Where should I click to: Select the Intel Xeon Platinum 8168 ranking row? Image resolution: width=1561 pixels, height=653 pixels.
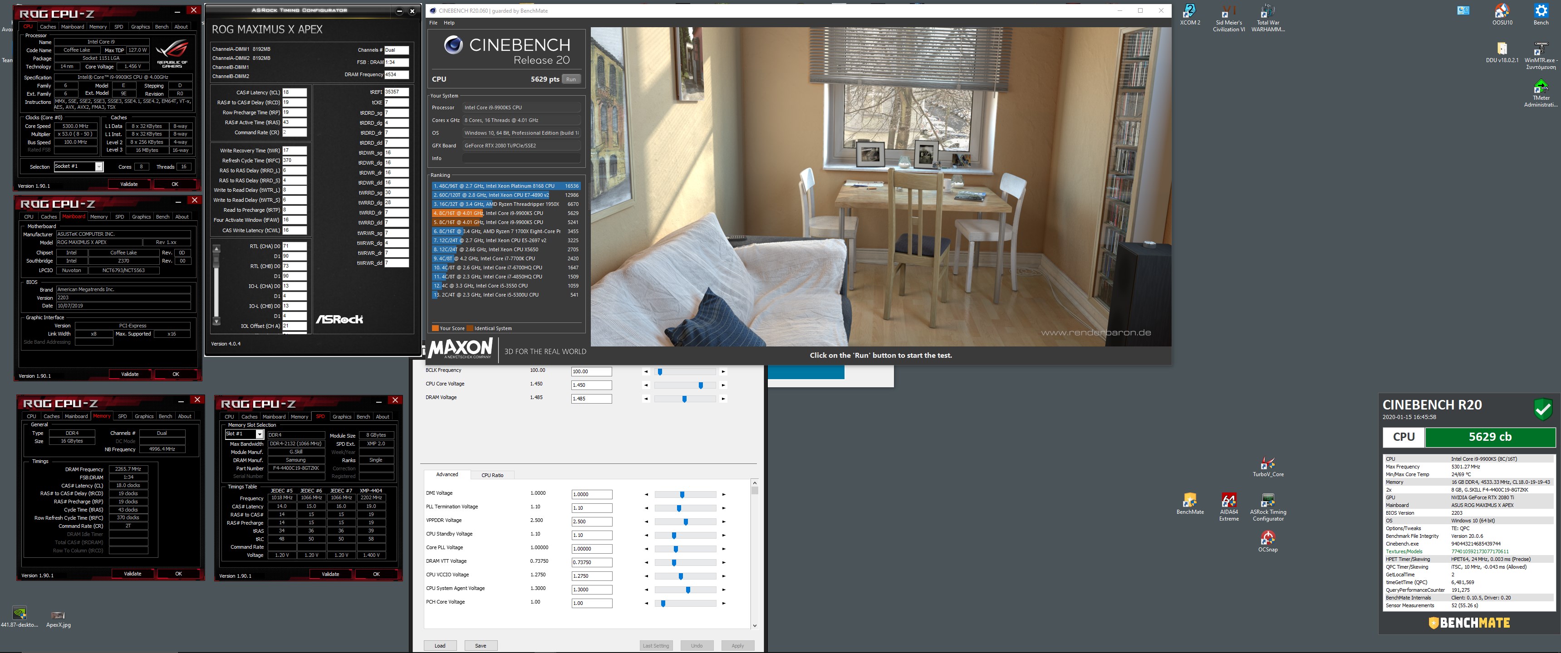(506, 186)
